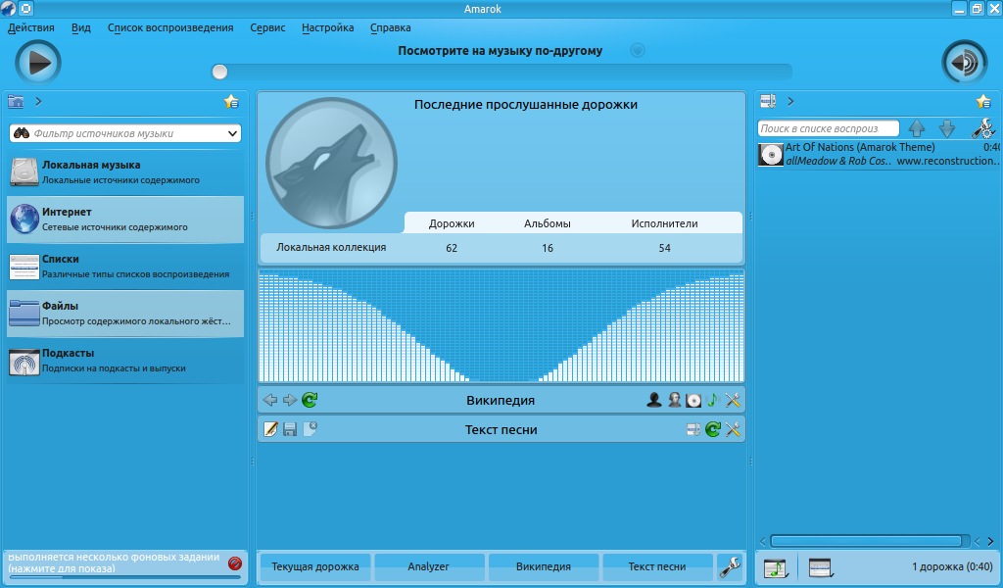Open Wikipedia applet settings tools icon

coord(733,400)
